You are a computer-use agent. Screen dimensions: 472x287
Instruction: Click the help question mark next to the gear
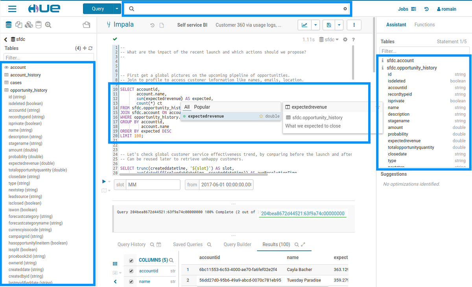click(x=353, y=39)
